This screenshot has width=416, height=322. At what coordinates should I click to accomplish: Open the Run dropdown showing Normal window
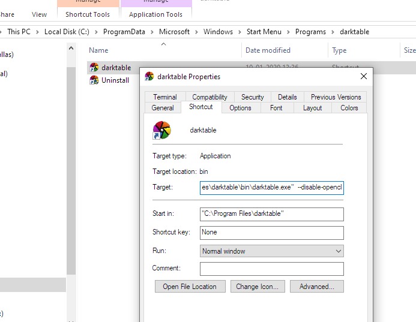tap(272, 251)
